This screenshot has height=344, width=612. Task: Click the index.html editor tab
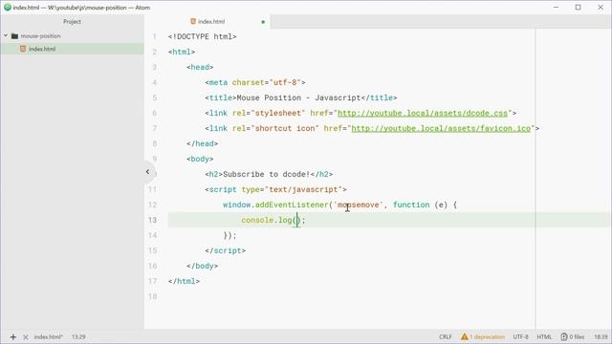pos(211,21)
